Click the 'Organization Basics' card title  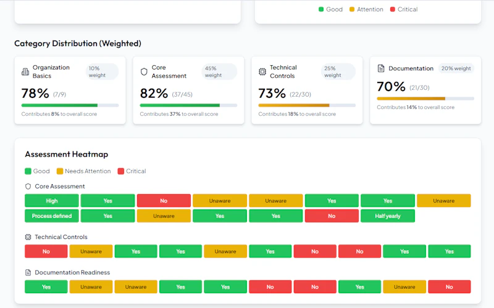[51, 71]
